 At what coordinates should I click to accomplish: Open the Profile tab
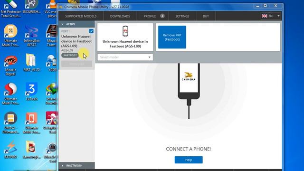[150, 16]
